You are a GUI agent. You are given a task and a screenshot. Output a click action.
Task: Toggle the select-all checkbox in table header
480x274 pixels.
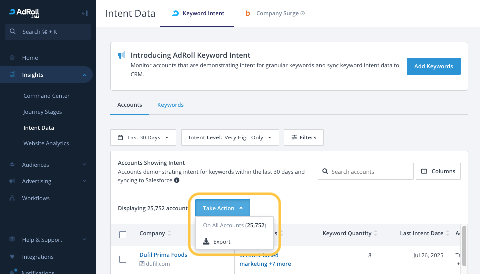click(x=123, y=234)
